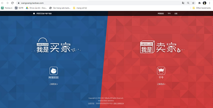This screenshot has height=108, width=213.
Task: Focus the address bar URL wangwang.taobao.com
Action: click(x=32, y=3)
